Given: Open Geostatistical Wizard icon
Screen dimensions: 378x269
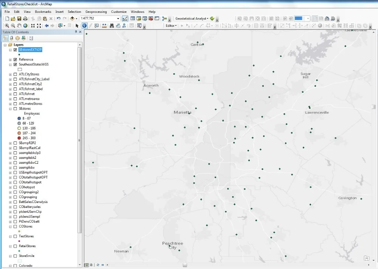Looking at the screenshot, I should coord(212,18).
